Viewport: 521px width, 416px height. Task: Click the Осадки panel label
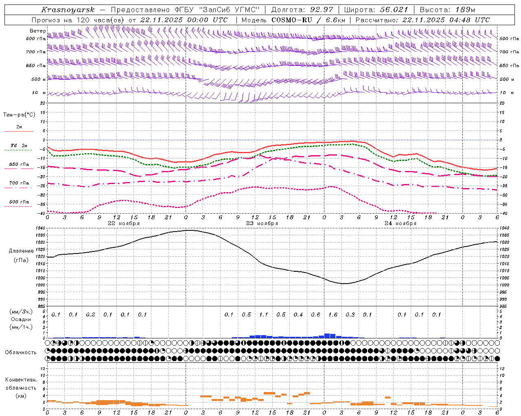[21, 319]
